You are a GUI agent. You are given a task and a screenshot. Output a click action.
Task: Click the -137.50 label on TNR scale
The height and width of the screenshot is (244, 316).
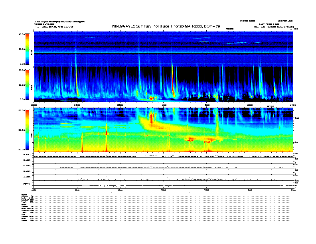pyautogui.click(x=21, y=130)
